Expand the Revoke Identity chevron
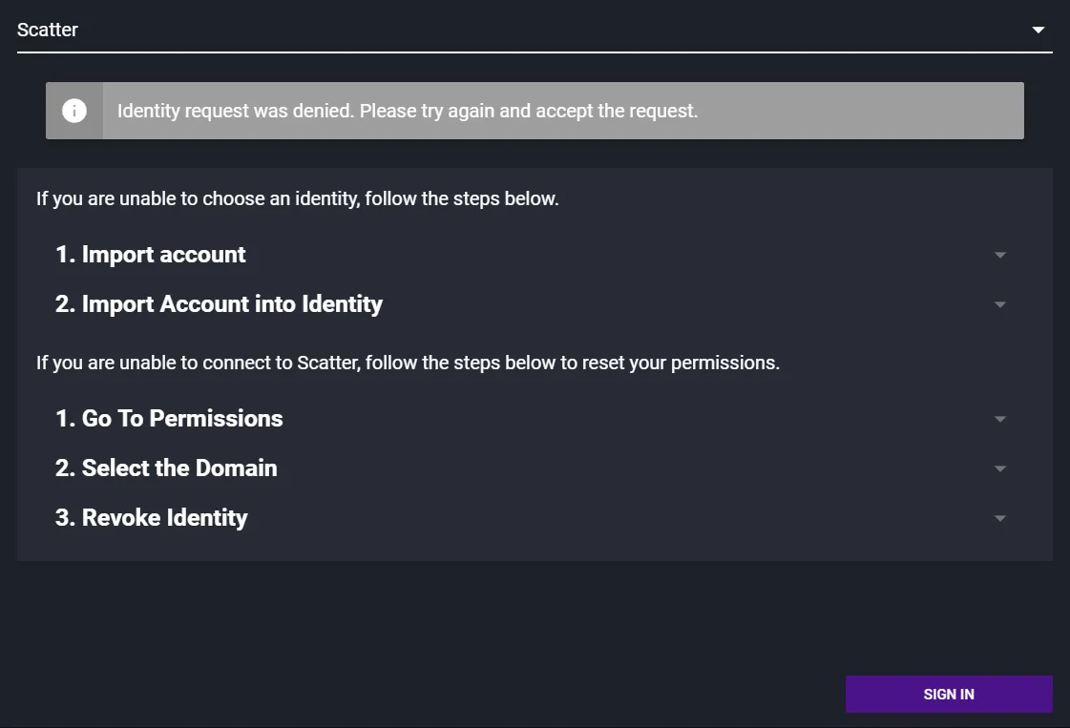The image size is (1070, 728). (x=999, y=518)
